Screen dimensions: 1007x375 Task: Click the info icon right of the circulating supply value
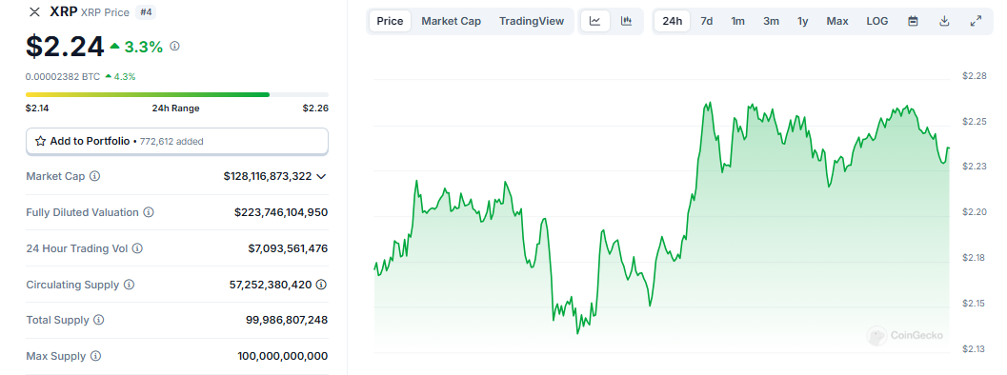coord(322,284)
